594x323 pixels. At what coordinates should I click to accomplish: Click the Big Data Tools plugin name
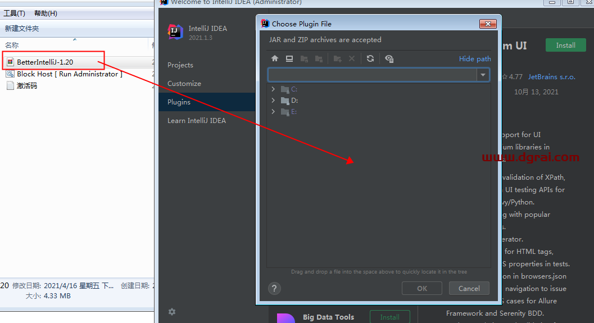coord(328,317)
